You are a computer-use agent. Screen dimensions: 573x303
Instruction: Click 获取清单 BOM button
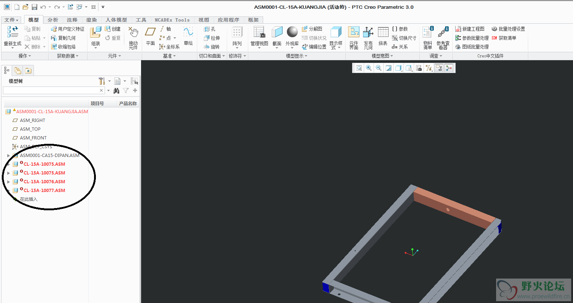(504, 38)
